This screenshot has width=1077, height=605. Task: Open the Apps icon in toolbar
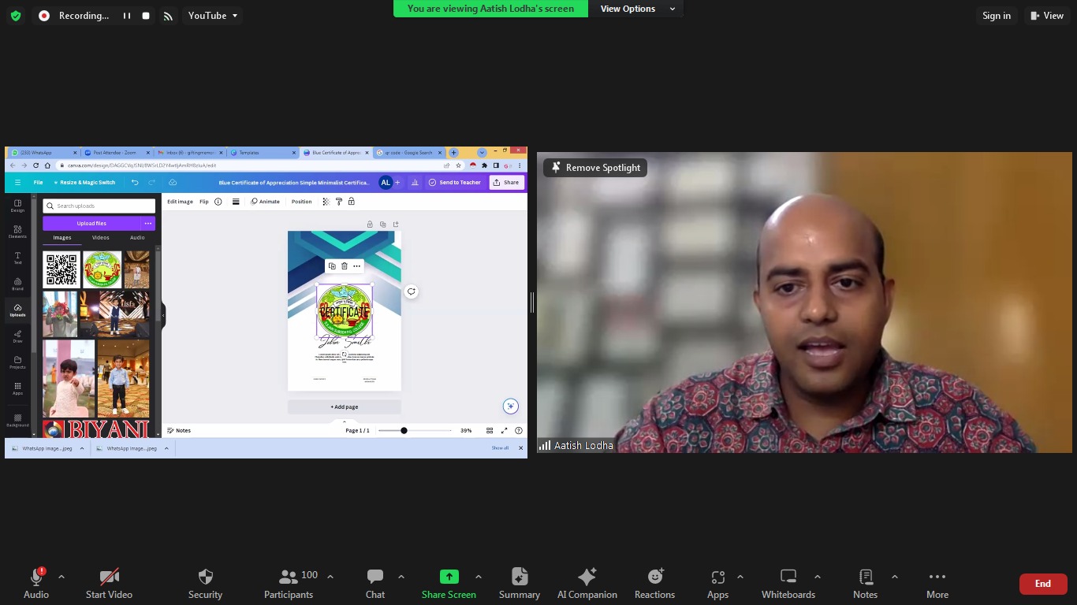(717, 584)
